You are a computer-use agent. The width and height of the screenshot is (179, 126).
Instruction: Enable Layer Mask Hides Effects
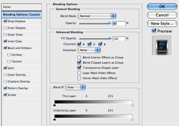click(x=79, y=73)
